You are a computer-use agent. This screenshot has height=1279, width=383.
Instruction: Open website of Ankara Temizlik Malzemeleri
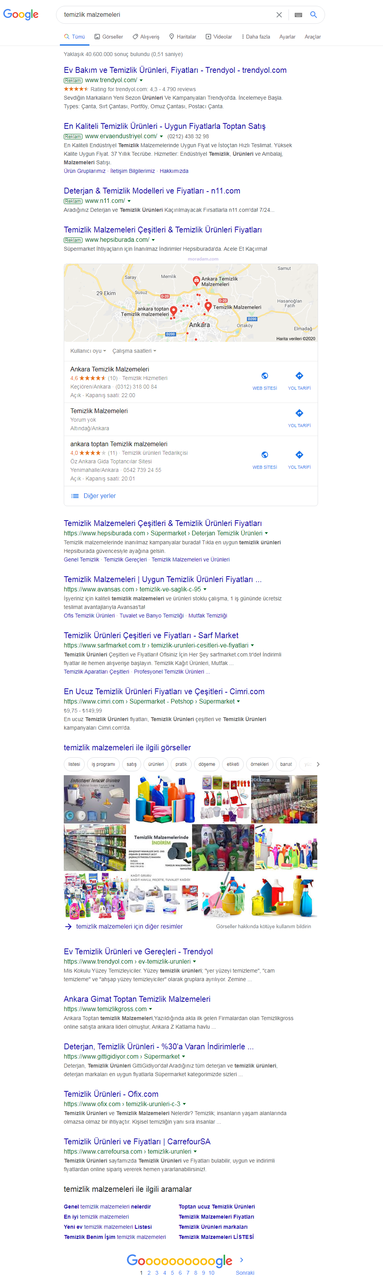tap(264, 381)
